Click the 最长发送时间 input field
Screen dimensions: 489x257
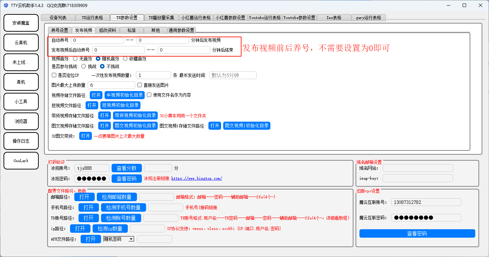[233, 75]
